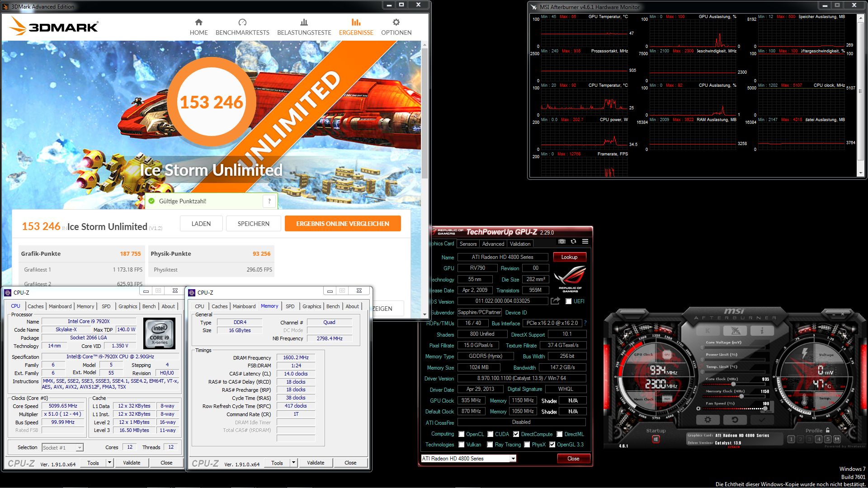Open the Socket #1 selection dropdown in CPU-Z
The height and width of the screenshot is (488, 868).
(62, 448)
